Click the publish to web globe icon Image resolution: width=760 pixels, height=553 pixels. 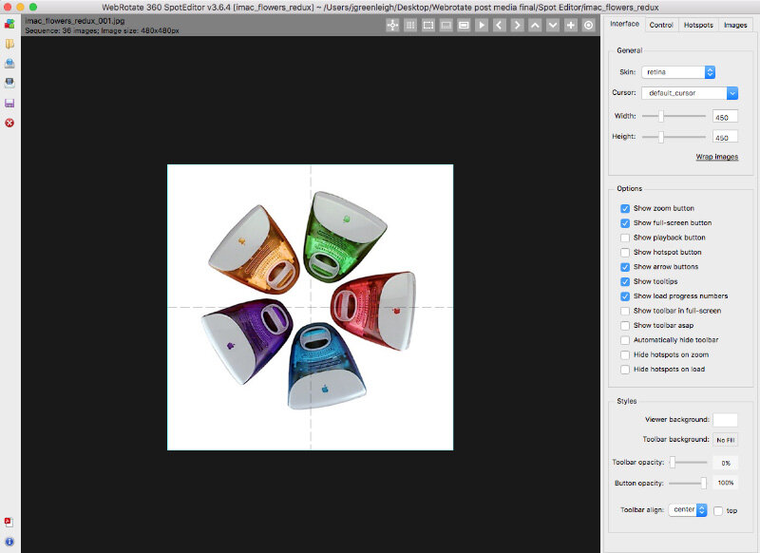[9, 64]
